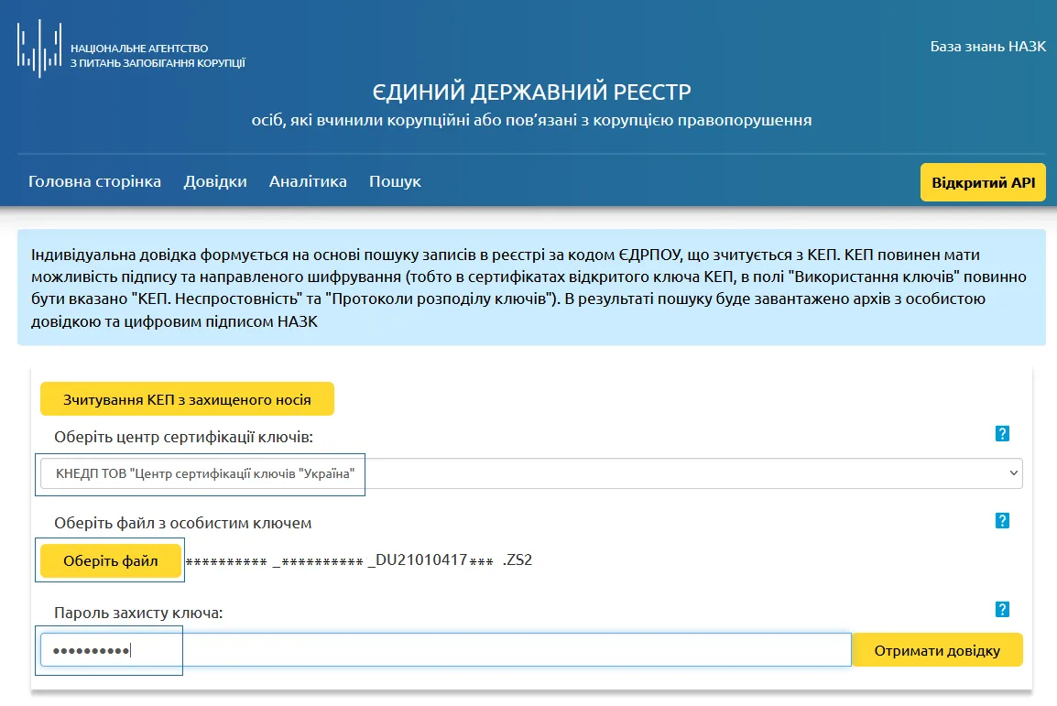Click the ЄДИНИЙ ДЕРЖАВНИЙ РЕЄСТР heading
This screenshot has height=706, width=1057.
531,92
